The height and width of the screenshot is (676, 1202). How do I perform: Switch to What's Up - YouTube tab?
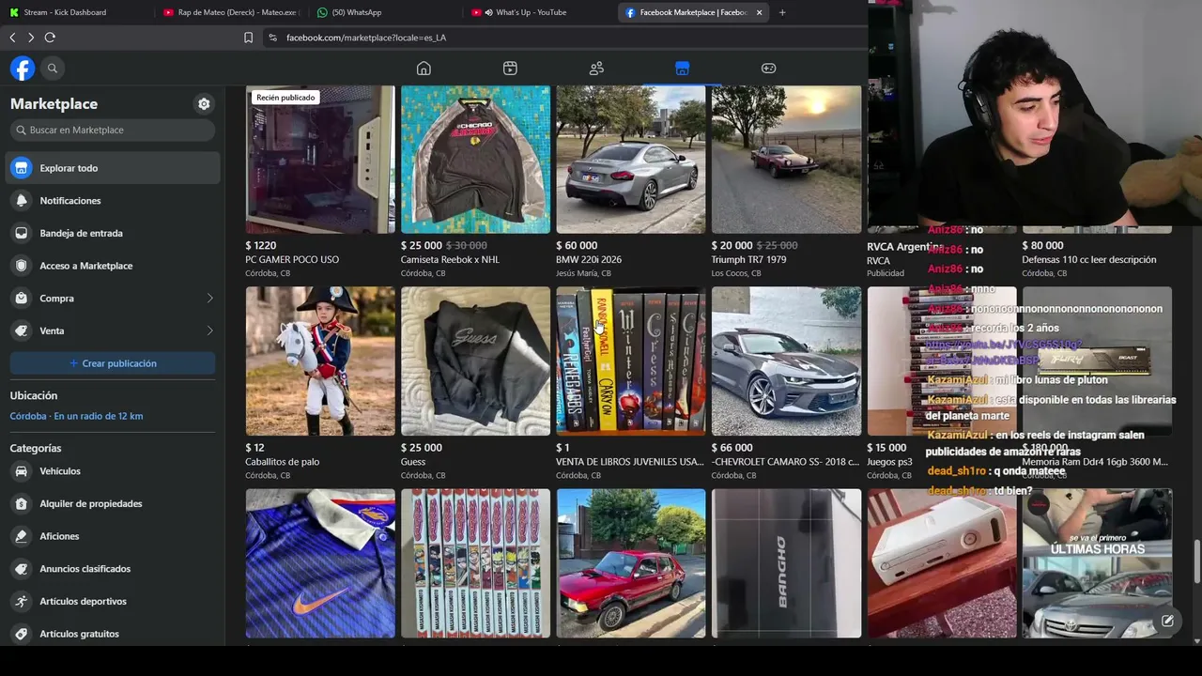[539, 12]
